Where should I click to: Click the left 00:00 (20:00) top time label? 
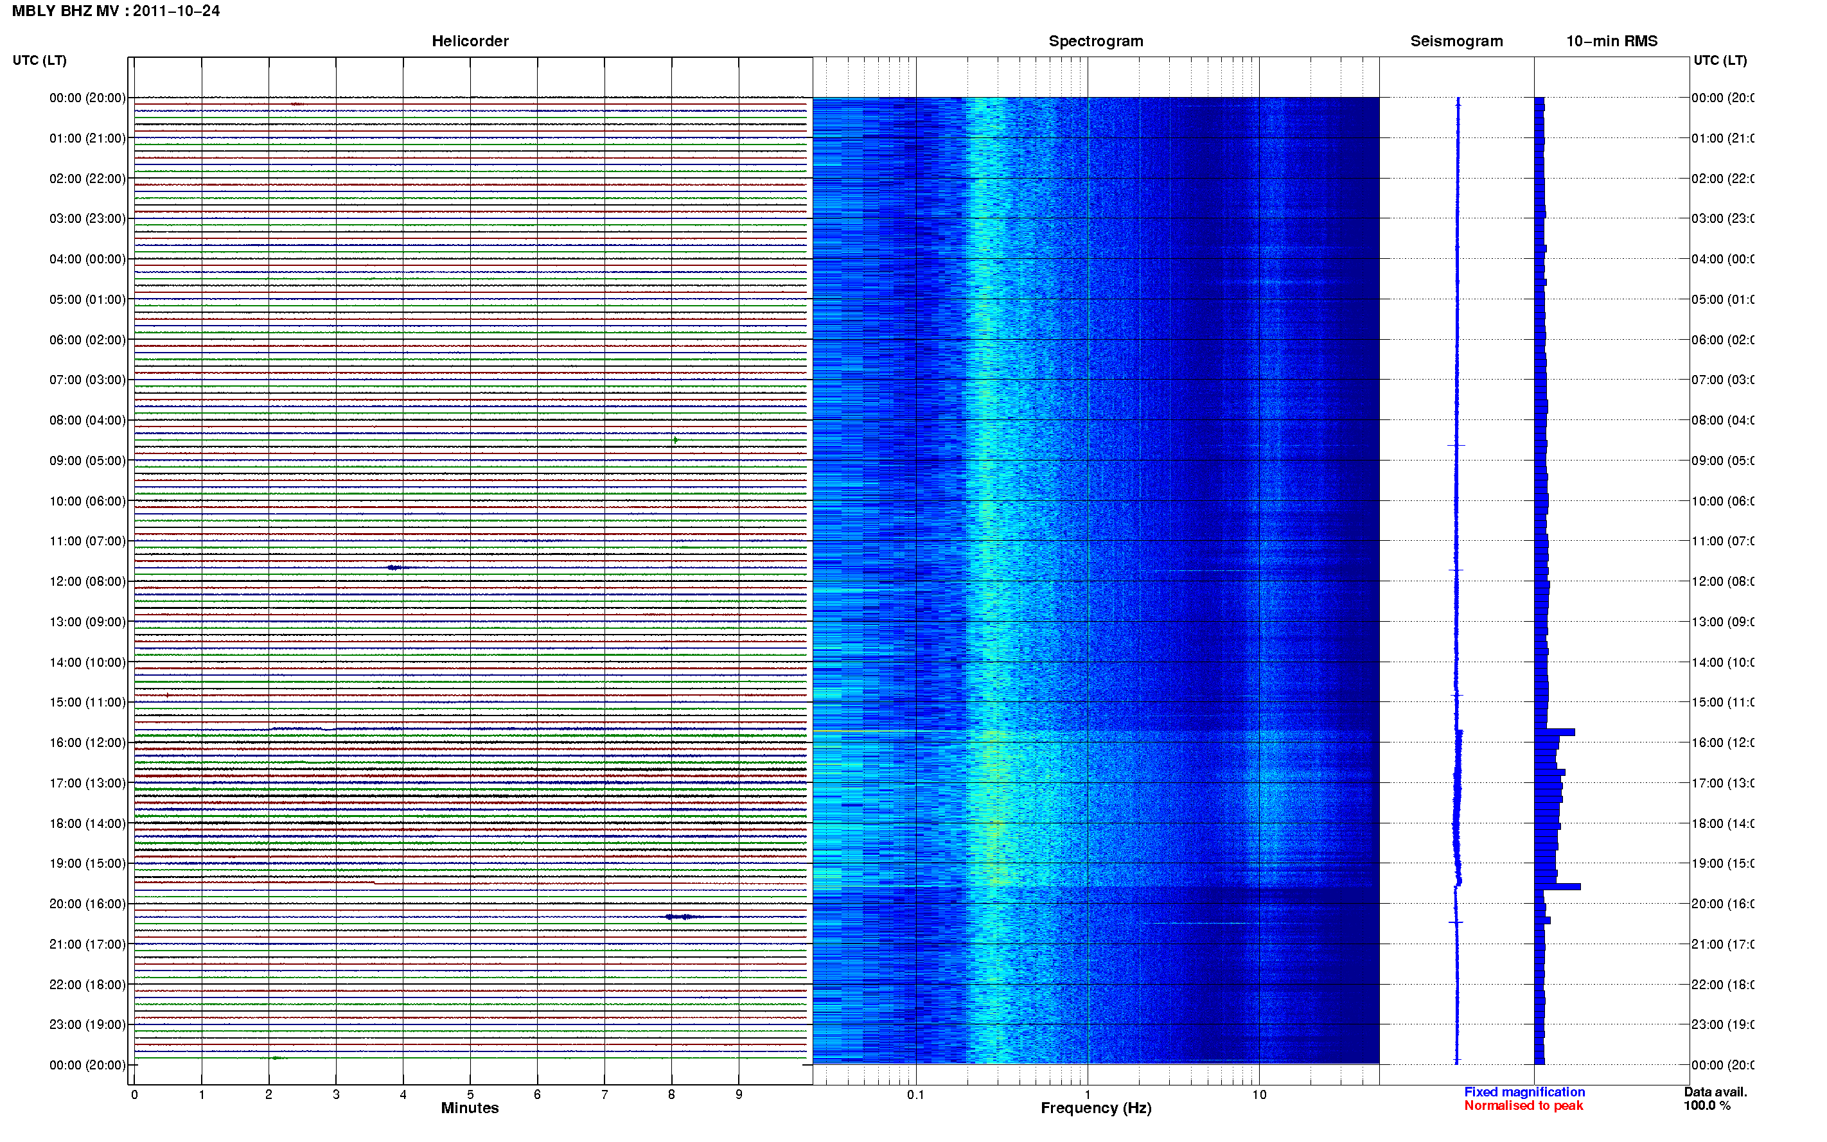[x=87, y=98]
